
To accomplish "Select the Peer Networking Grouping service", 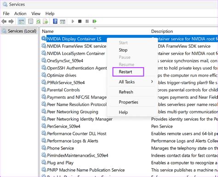I will [x=73, y=112].
